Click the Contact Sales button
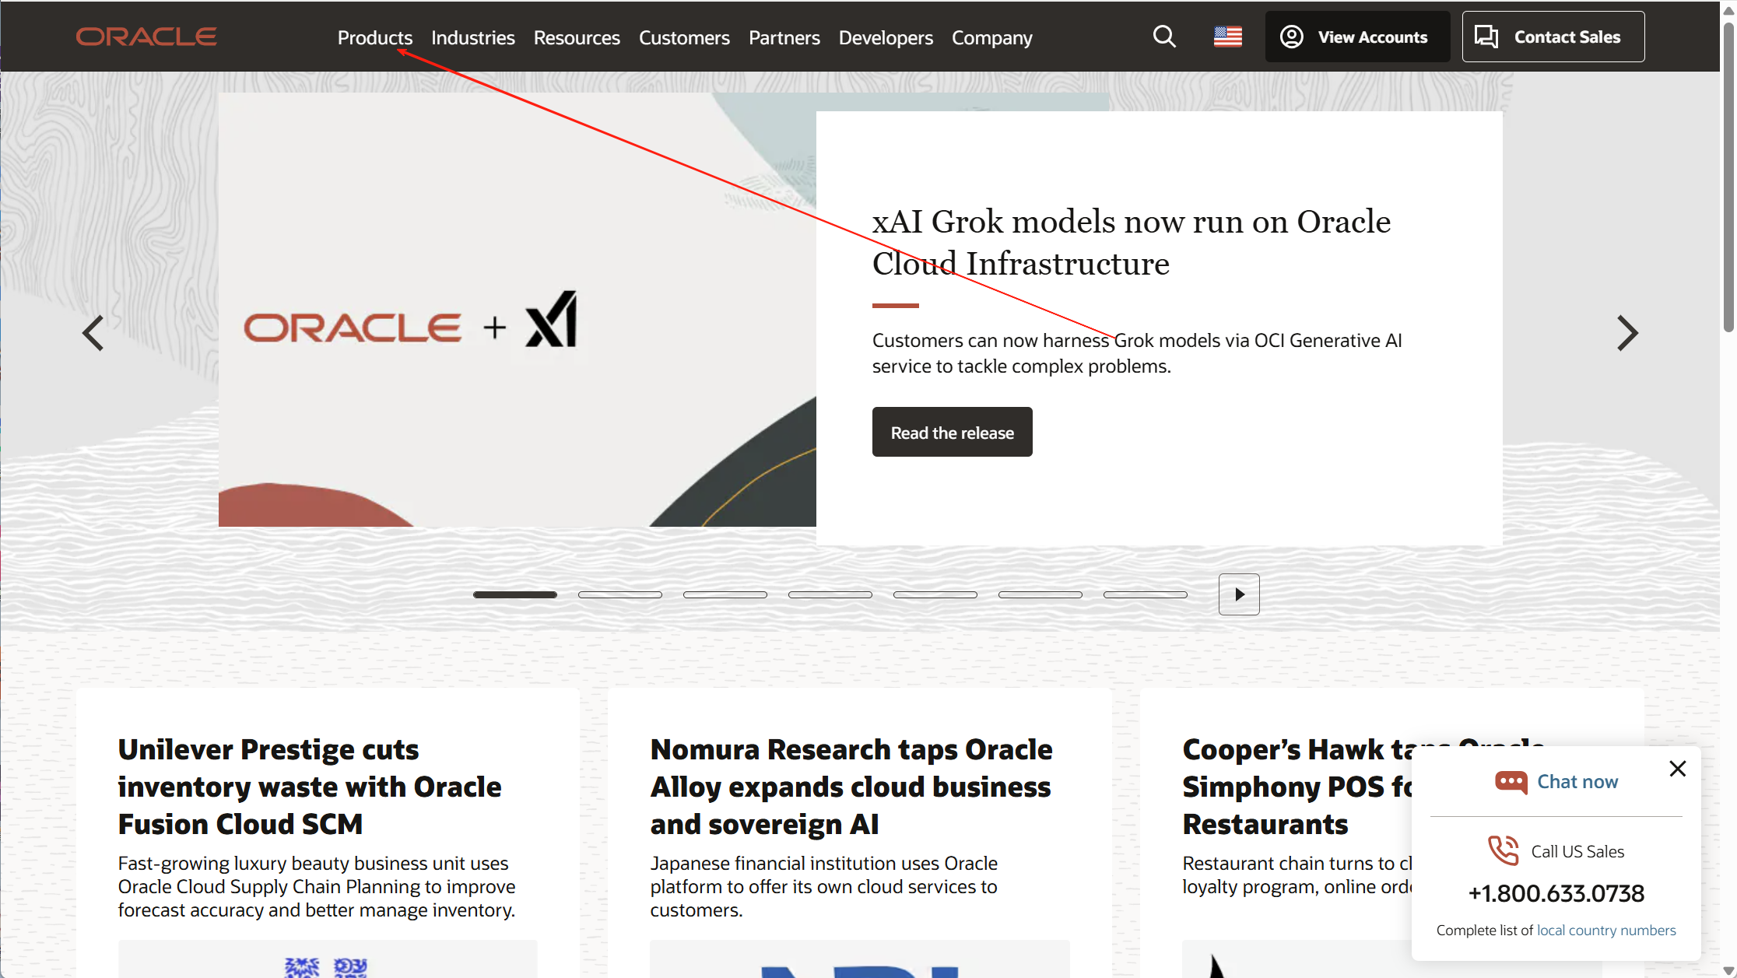This screenshot has width=1737, height=978. point(1553,37)
